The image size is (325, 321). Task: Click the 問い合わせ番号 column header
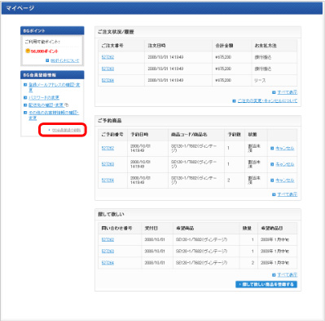point(116,228)
